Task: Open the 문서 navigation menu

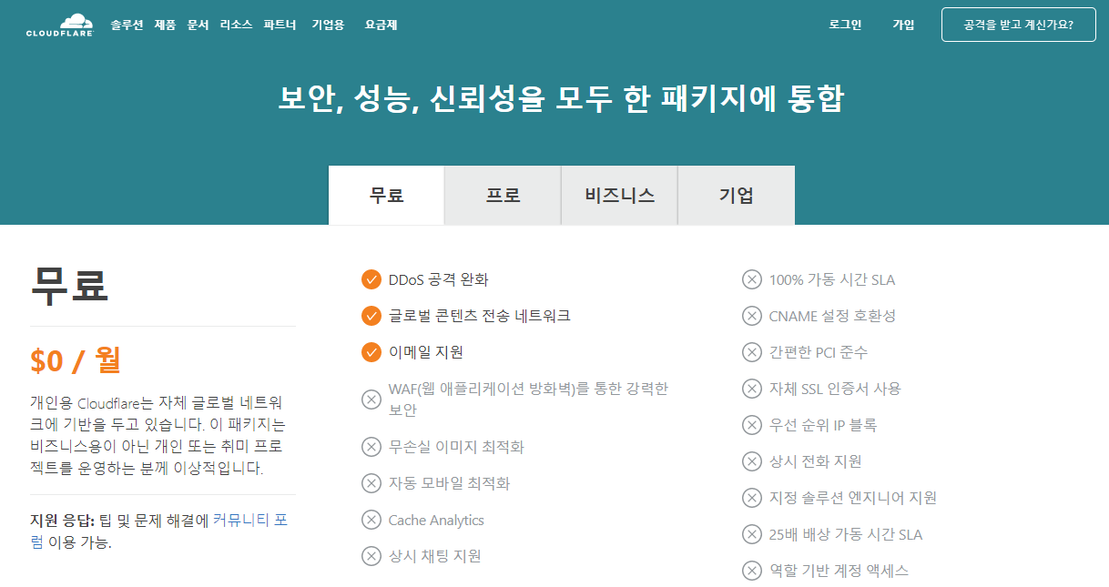Action: pyautogui.click(x=198, y=25)
